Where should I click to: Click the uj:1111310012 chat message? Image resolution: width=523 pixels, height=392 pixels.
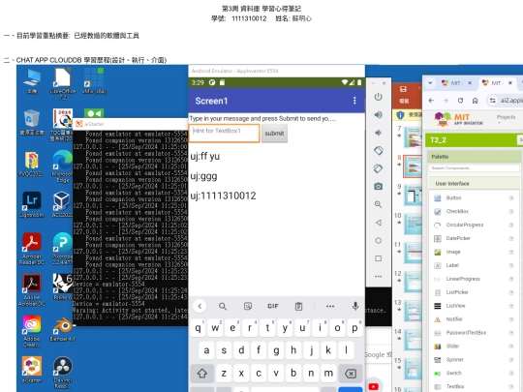[223, 196]
